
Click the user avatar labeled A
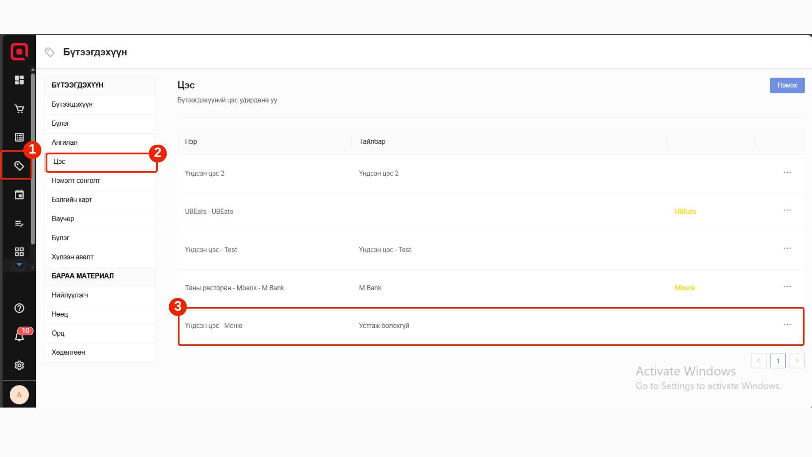[x=19, y=394]
